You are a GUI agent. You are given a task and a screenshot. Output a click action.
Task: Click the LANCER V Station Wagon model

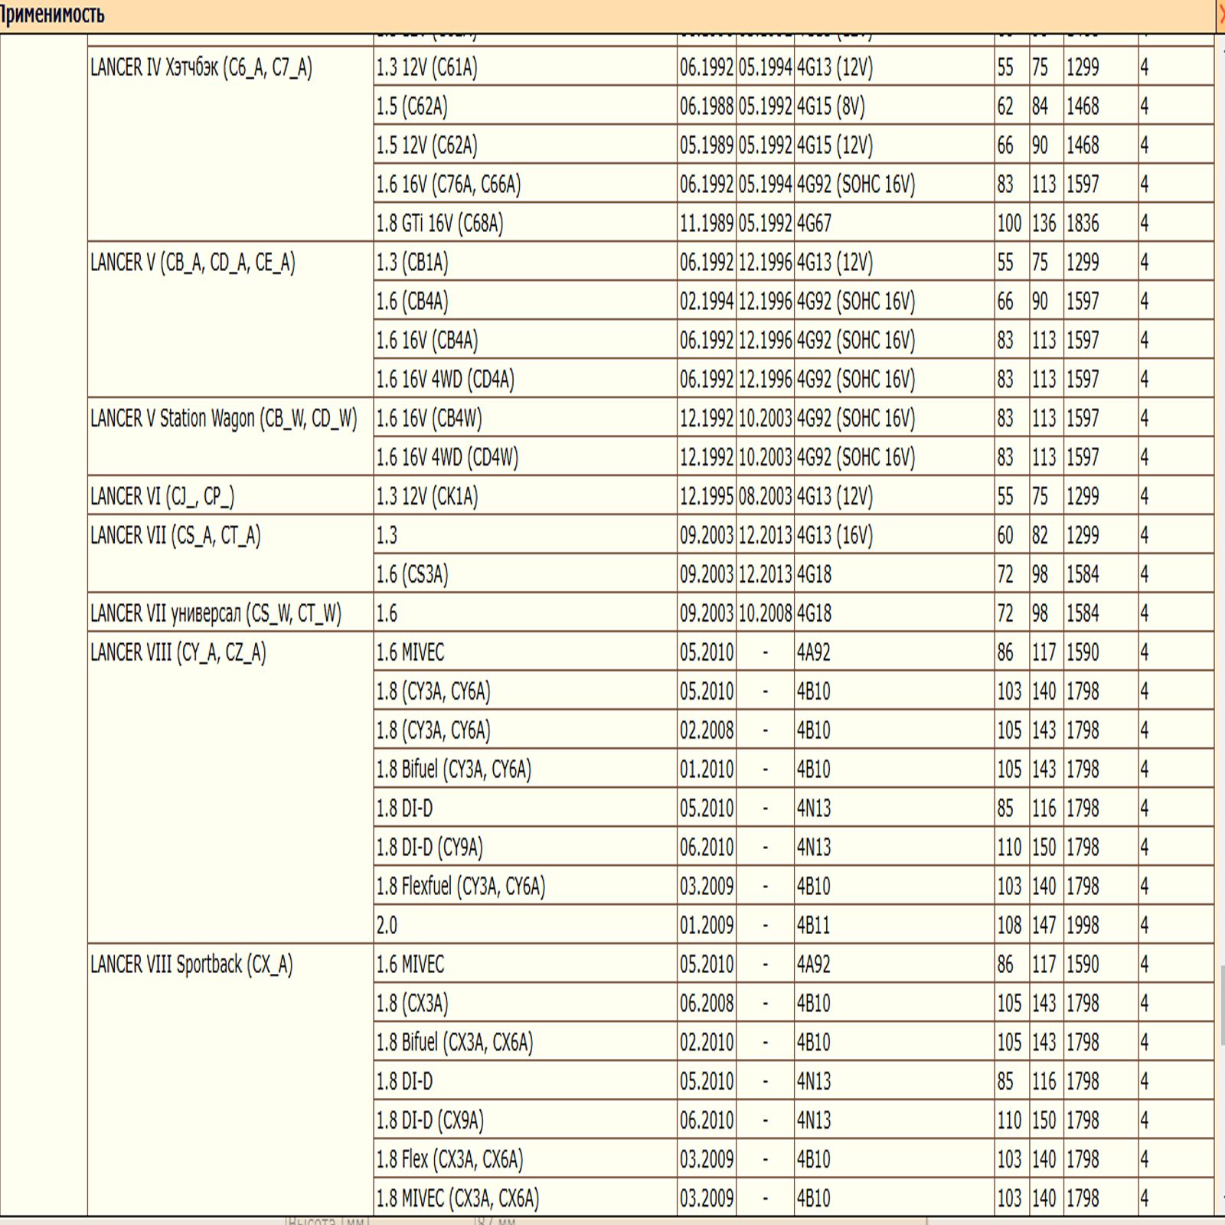pyautogui.click(x=224, y=419)
